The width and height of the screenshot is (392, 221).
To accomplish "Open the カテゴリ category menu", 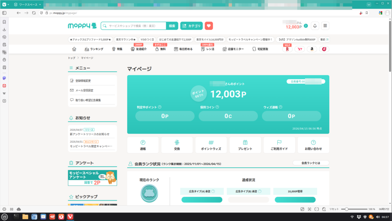I will 191,26.
